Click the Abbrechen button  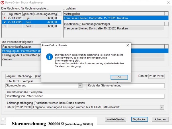click(160, 119)
